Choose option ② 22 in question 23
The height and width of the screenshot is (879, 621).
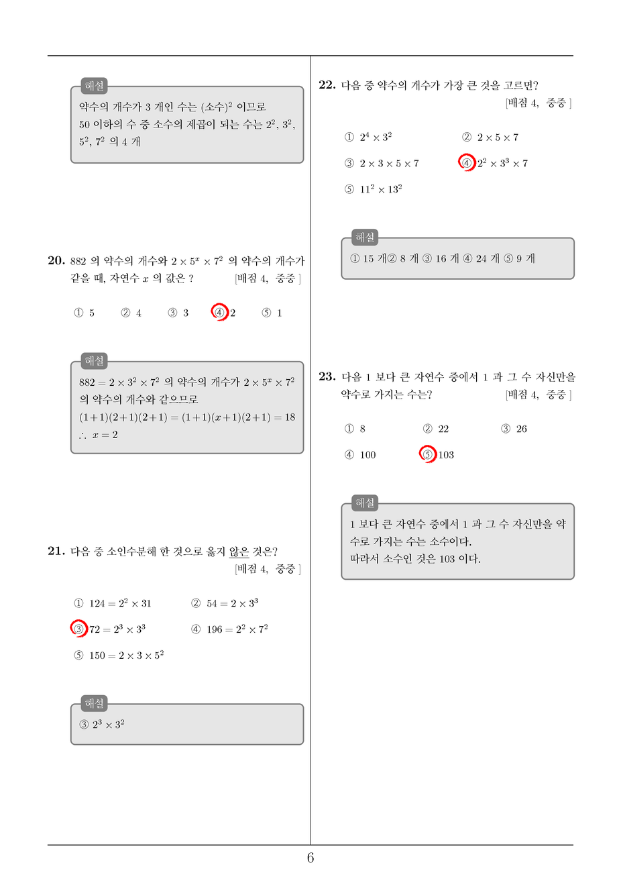point(436,429)
